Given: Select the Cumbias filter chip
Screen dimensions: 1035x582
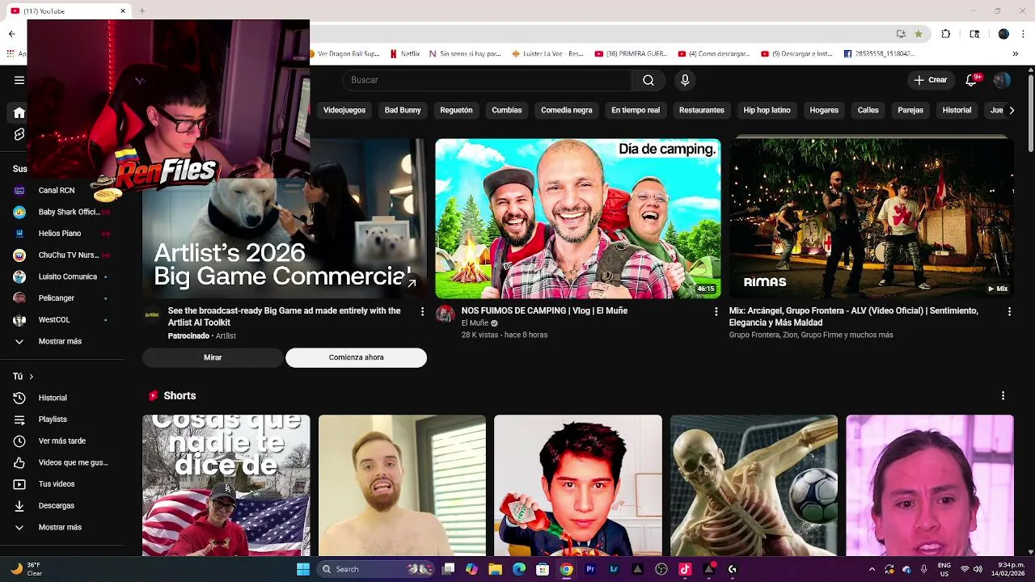Looking at the screenshot, I should [x=507, y=110].
